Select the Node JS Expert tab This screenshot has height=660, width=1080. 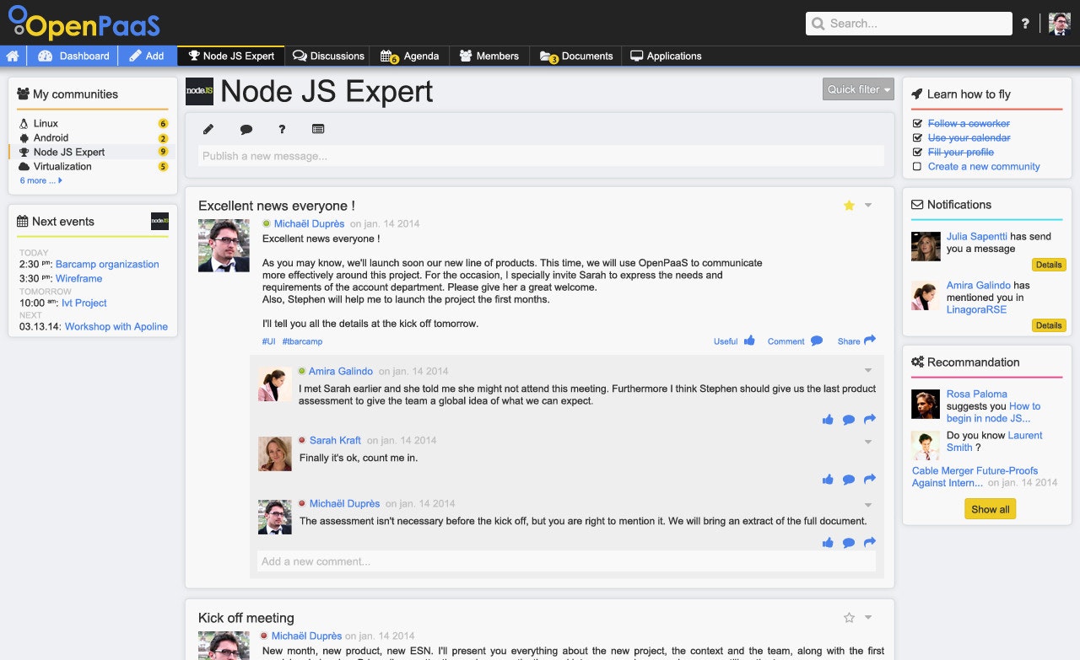point(231,56)
